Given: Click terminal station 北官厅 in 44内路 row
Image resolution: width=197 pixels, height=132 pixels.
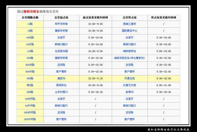Looking at the screenshot, I should point(129,38).
